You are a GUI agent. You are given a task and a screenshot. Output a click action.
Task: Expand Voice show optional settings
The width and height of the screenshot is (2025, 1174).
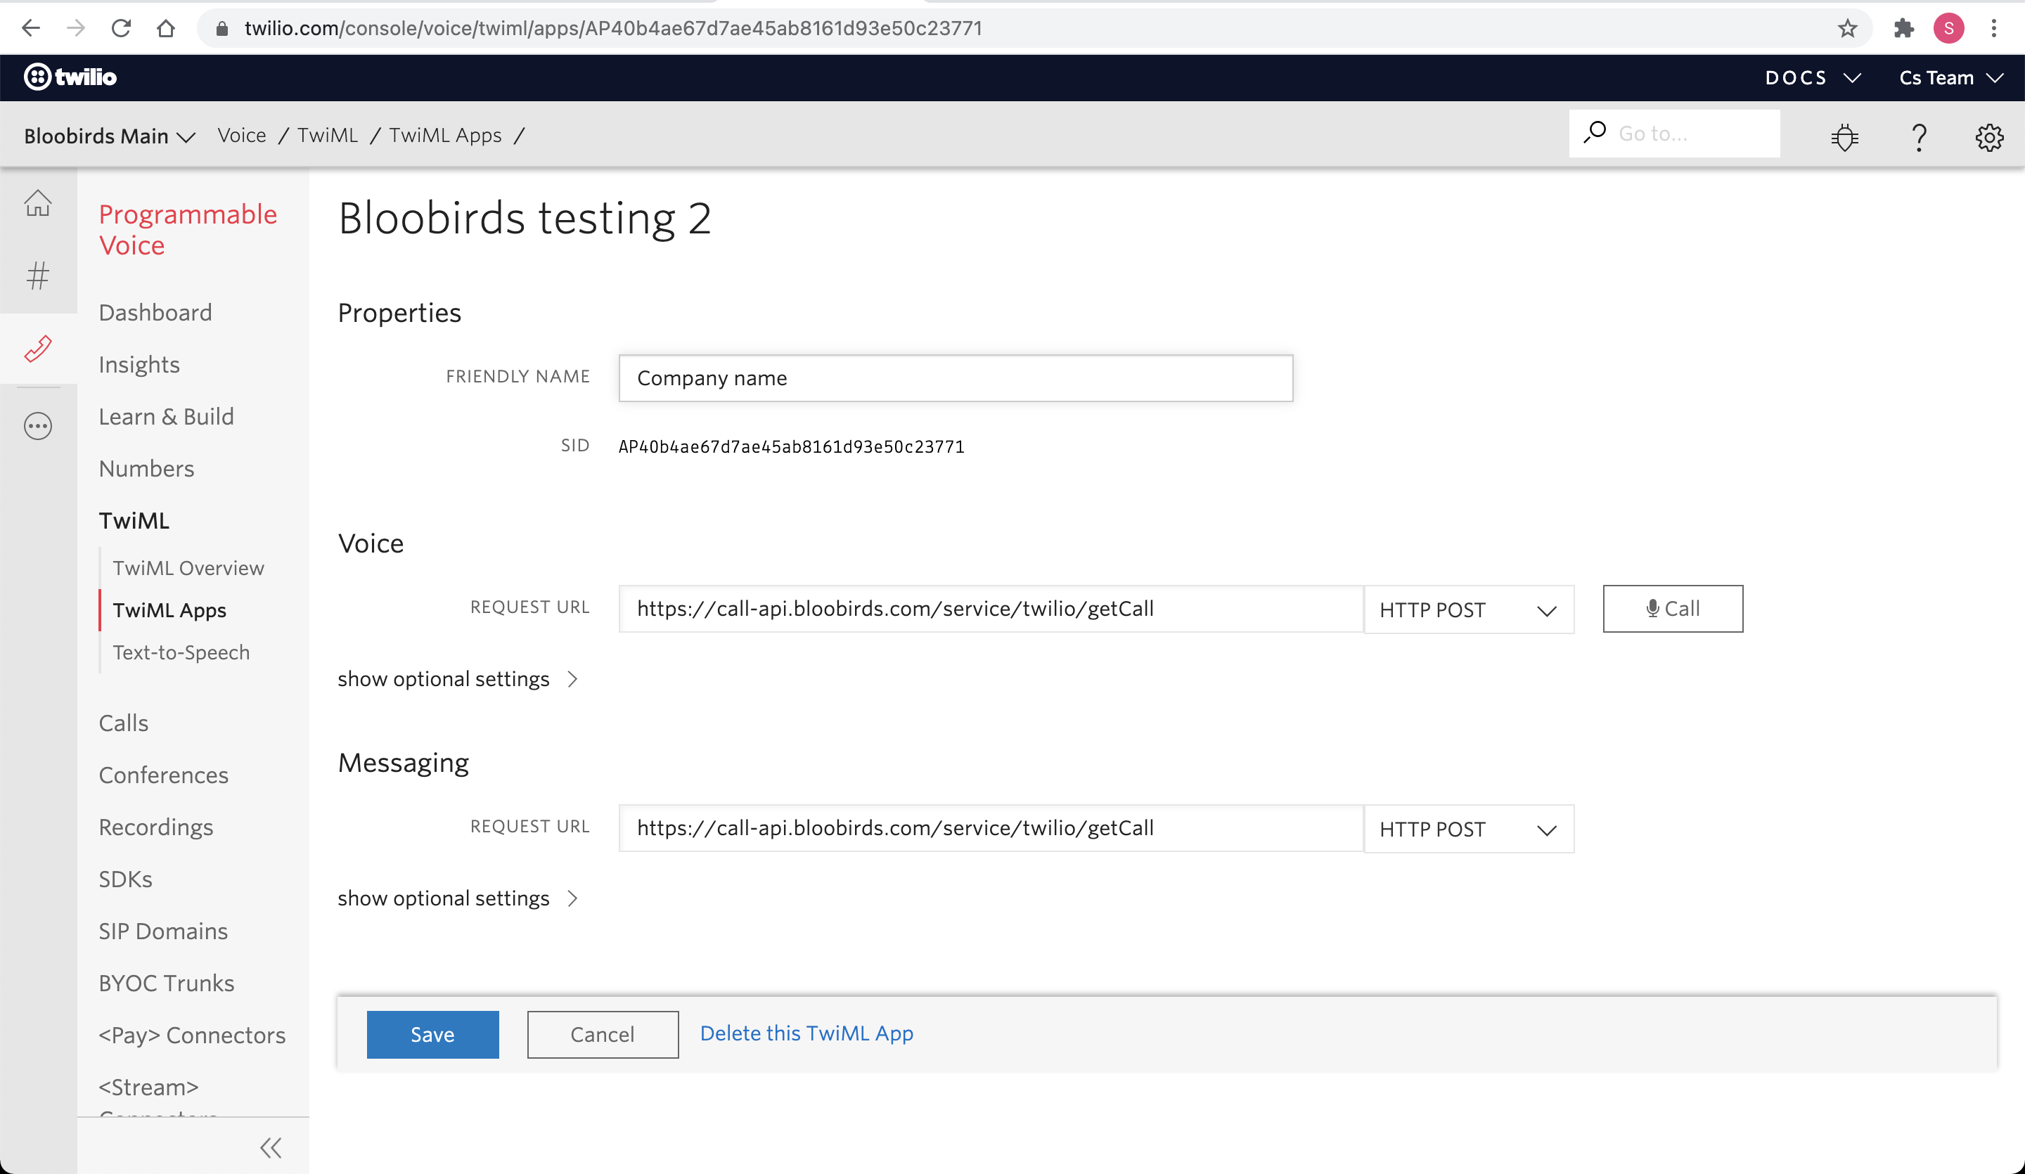coord(458,679)
